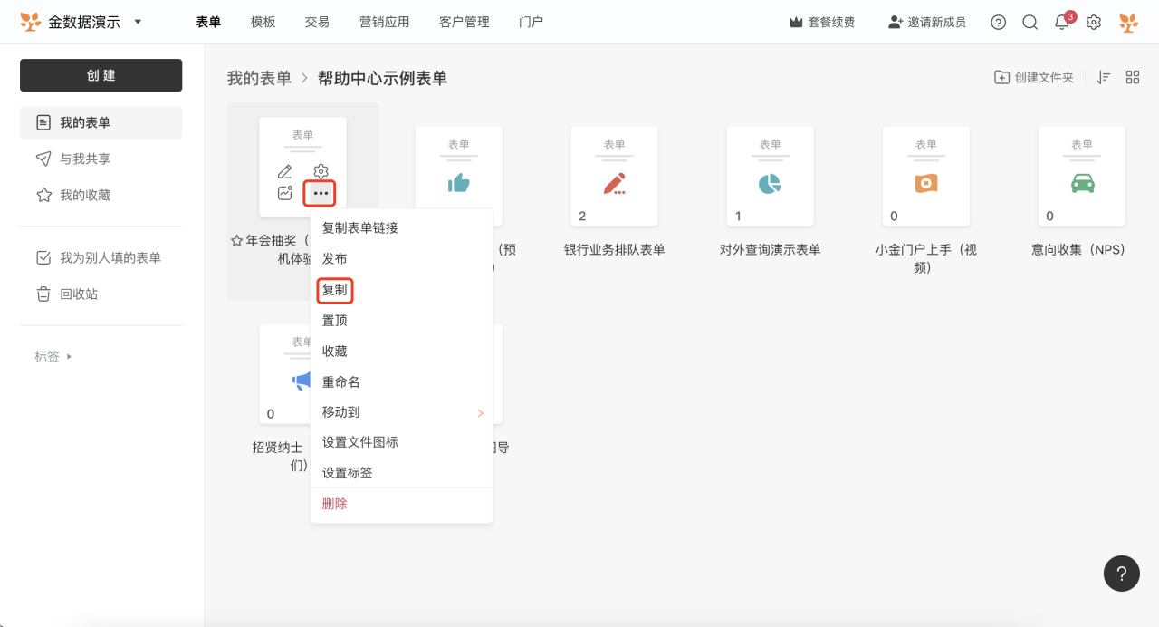Open the megaphone 招贤纳士 card

284,374
